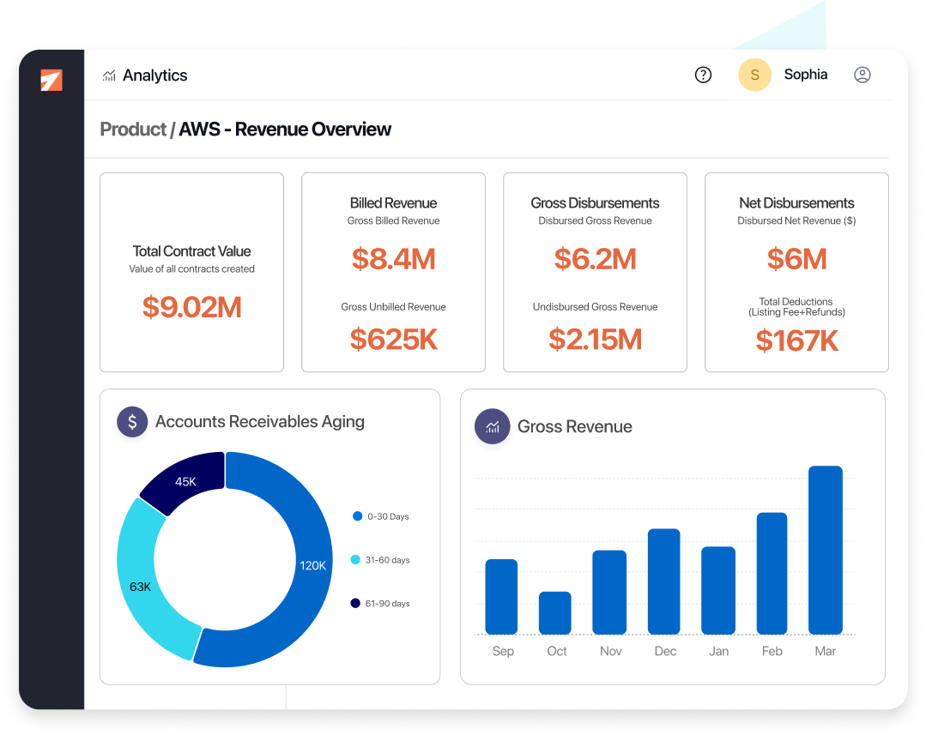926x735 pixels.
Task: Click the Billed Revenue card title
Action: [393, 203]
